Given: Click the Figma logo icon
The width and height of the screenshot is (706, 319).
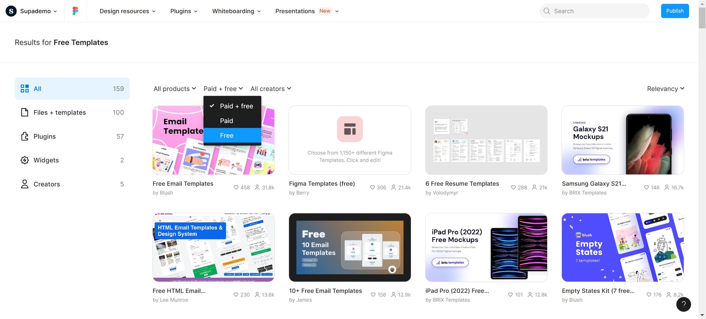Looking at the screenshot, I should [x=75, y=11].
